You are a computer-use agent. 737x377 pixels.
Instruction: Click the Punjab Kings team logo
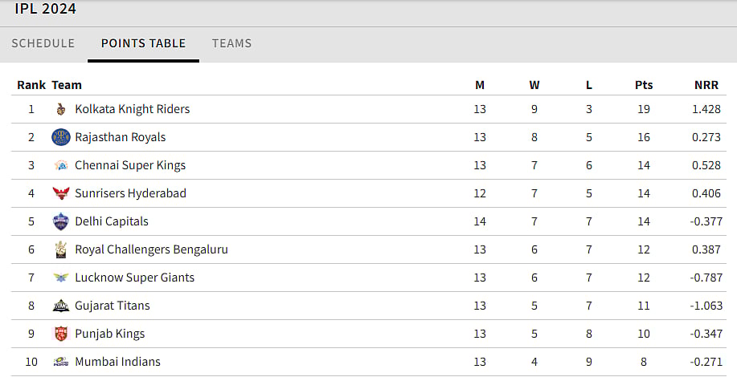coord(61,334)
